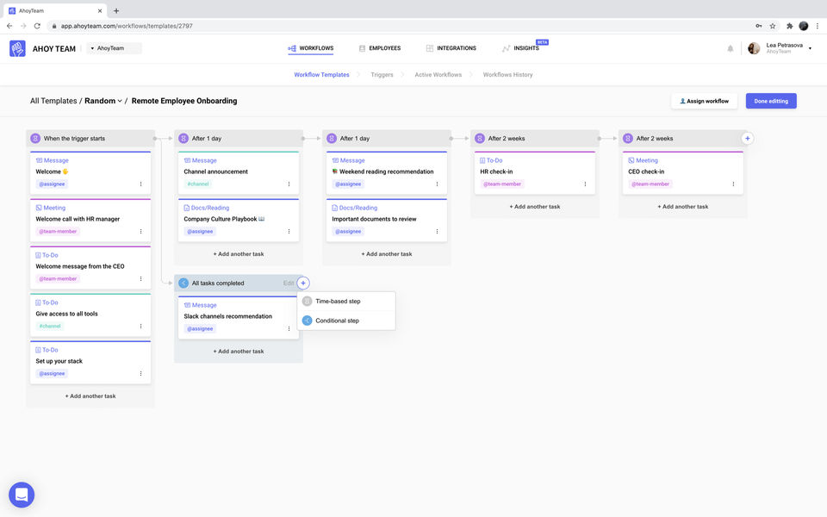Open browser extensions puzzle icon
The height and width of the screenshot is (517, 827).
click(790, 26)
